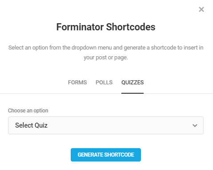Click the Forminator Shortcodes heading
Viewport: 213px width, 170px height.
106,27
